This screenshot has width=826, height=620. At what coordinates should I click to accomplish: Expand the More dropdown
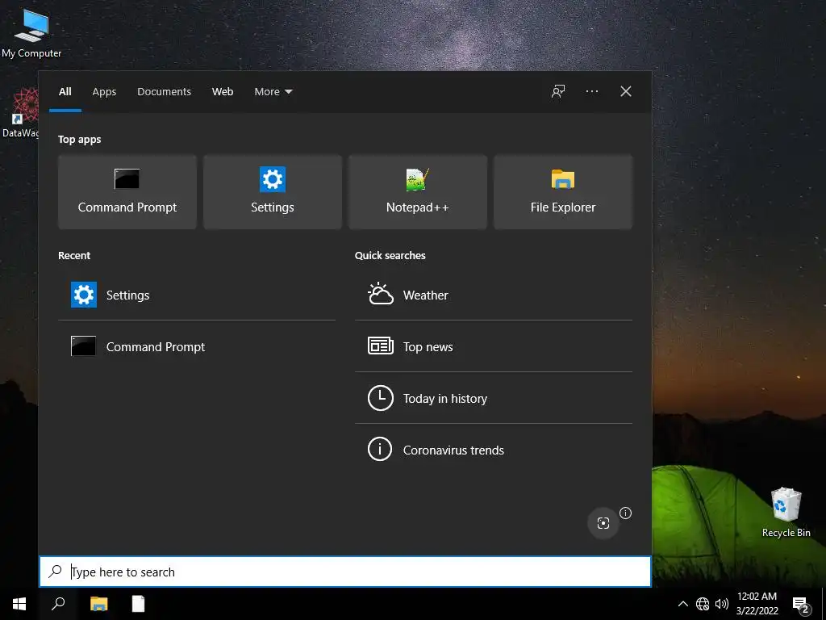click(x=273, y=92)
